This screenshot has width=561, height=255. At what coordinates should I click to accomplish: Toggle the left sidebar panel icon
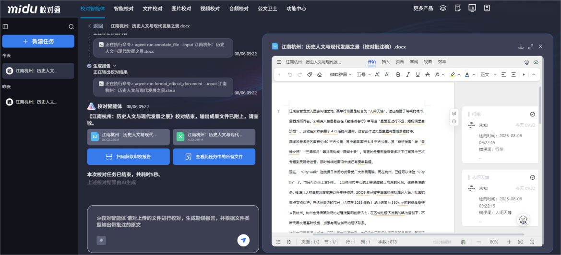(x=5, y=26)
